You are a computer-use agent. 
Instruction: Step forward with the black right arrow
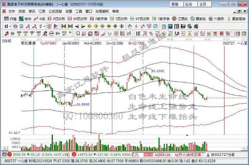(83, 26)
